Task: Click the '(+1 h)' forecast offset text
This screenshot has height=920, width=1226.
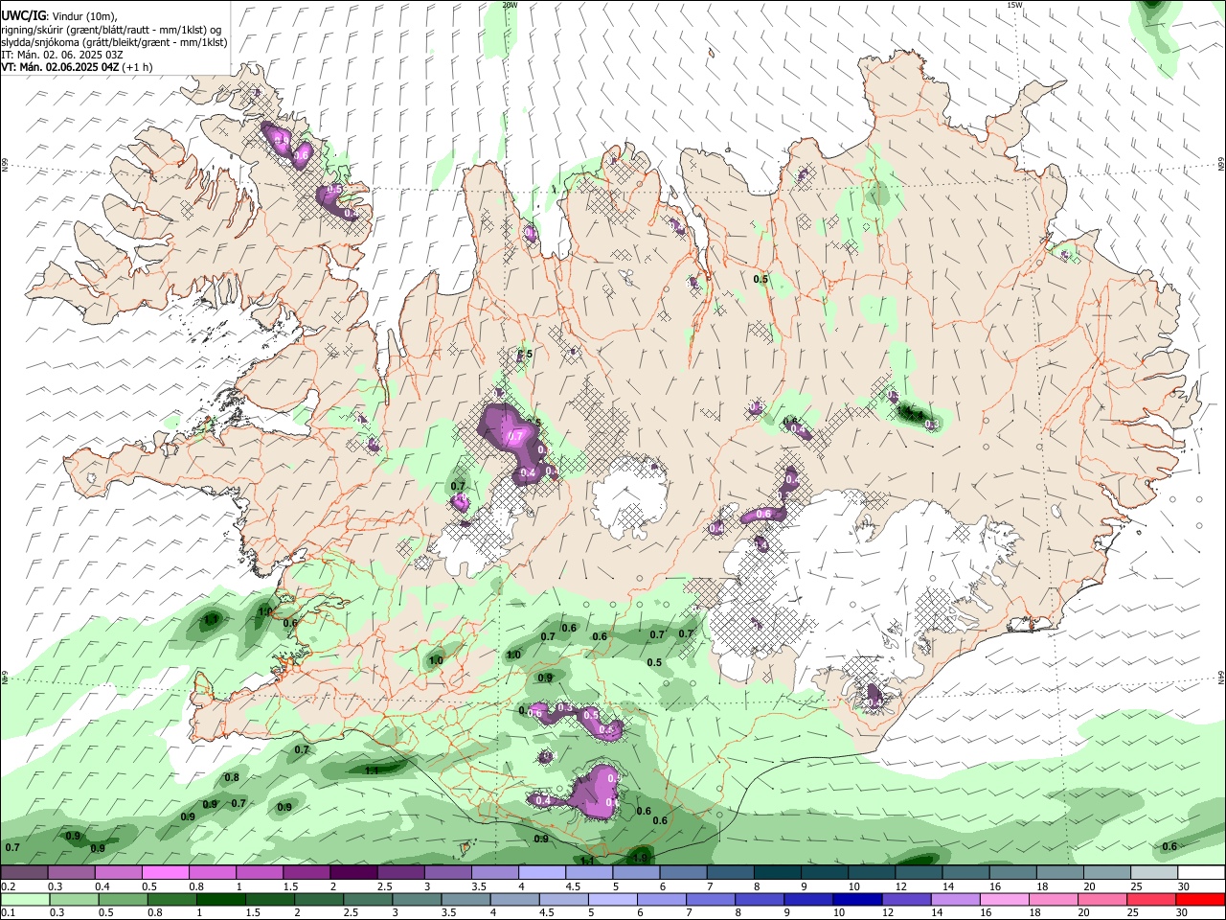Action: [138, 67]
